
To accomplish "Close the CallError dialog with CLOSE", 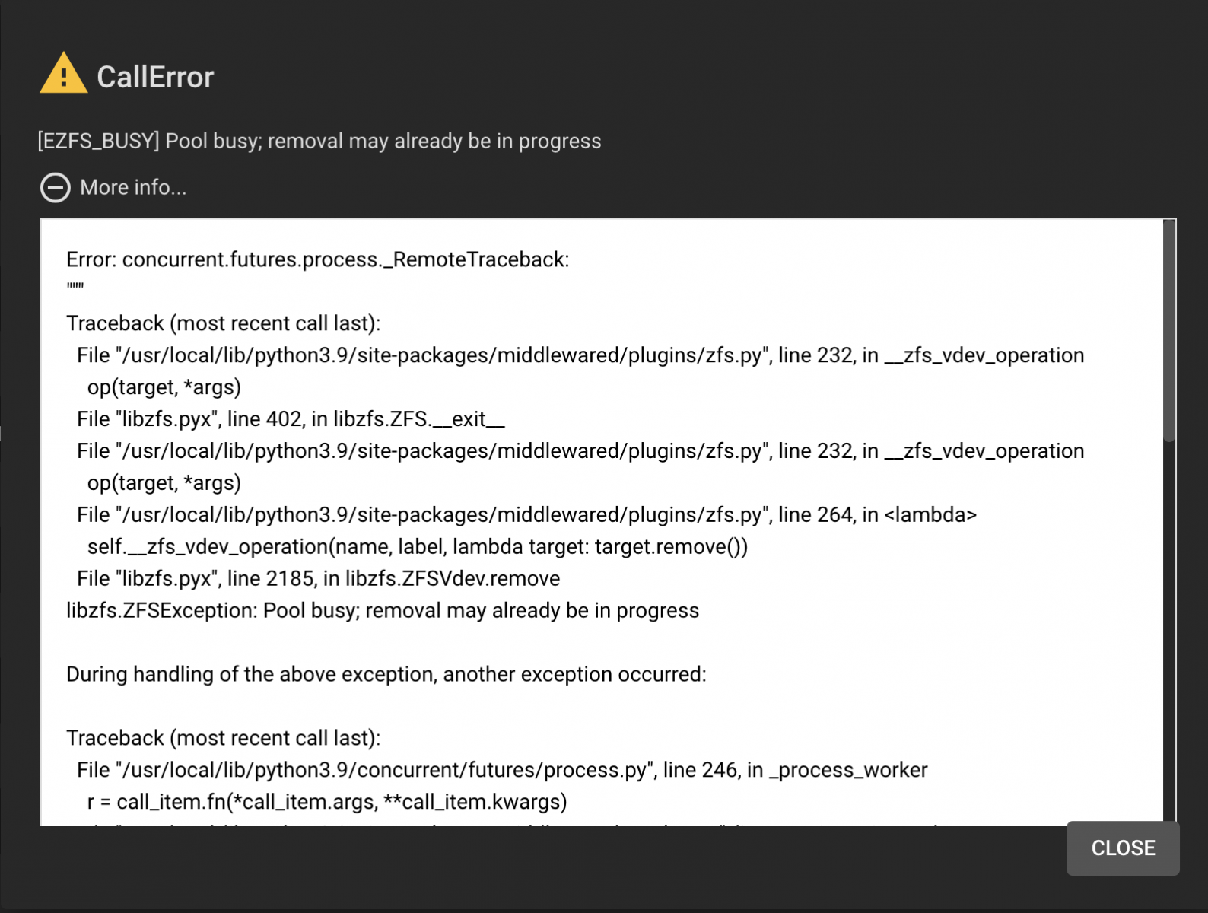I will click(x=1123, y=848).
